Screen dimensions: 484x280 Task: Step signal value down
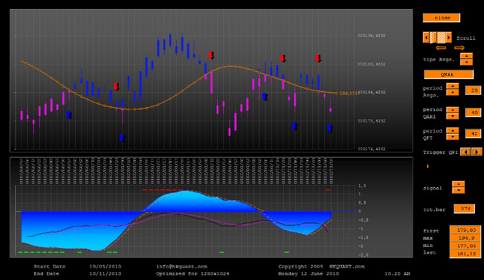[x=459, y=191]
